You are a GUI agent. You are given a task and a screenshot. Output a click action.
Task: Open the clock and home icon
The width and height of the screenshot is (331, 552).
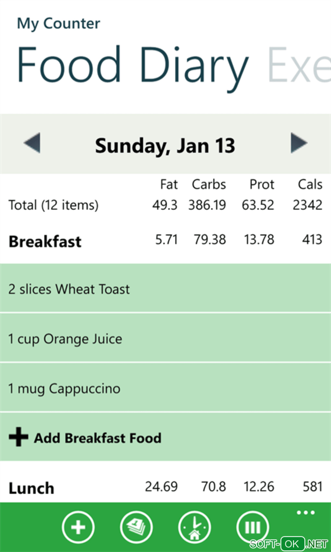(x=194, y=527)
